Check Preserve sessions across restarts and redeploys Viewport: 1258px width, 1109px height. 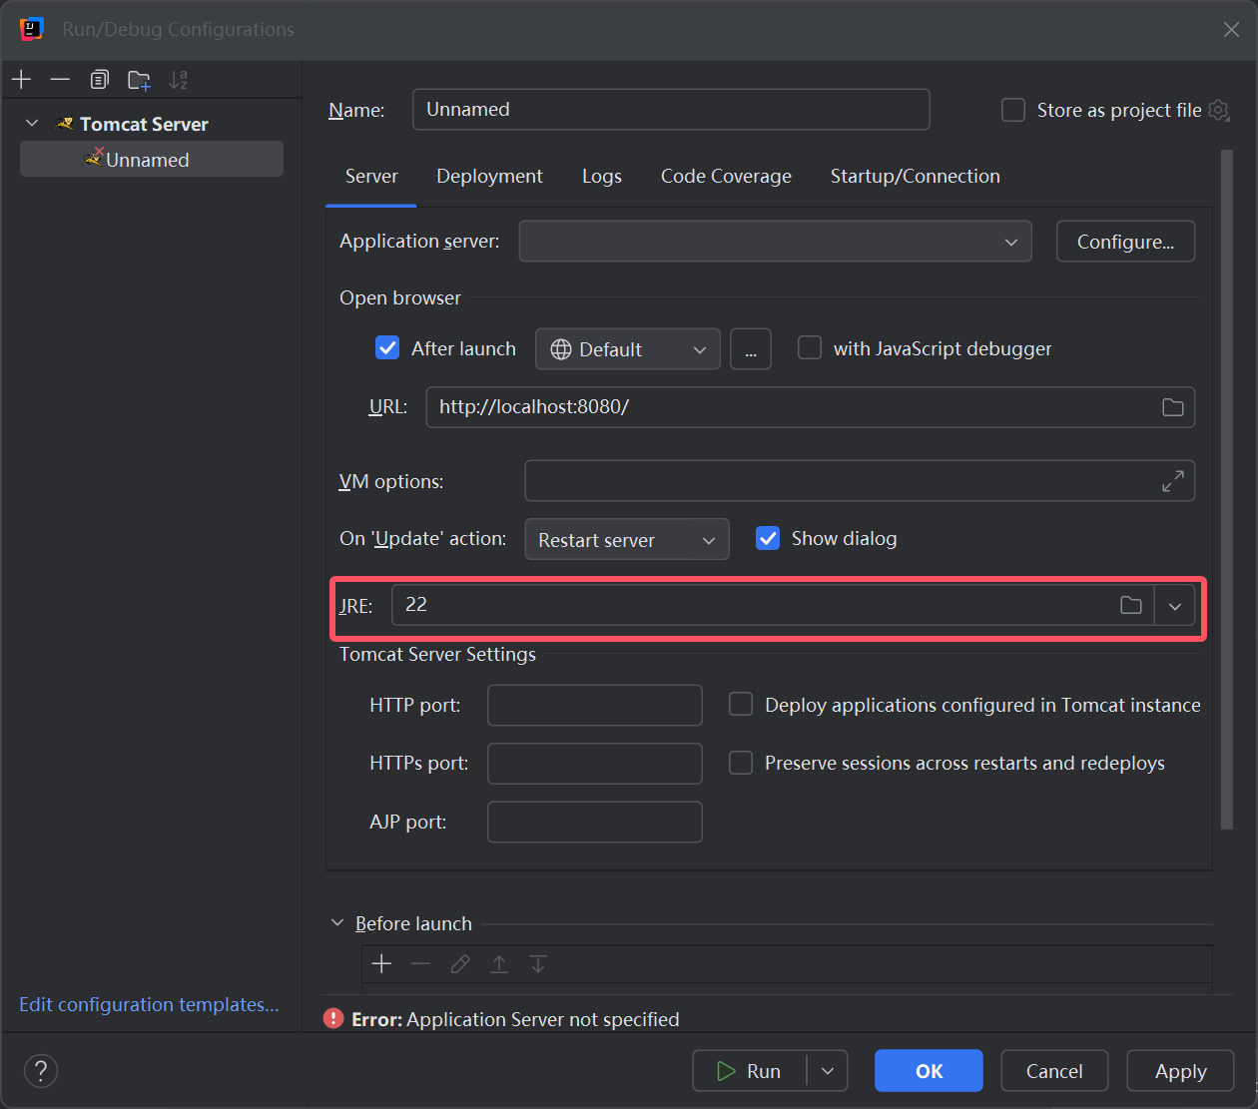pyautogui.click(x=741, y=763)
